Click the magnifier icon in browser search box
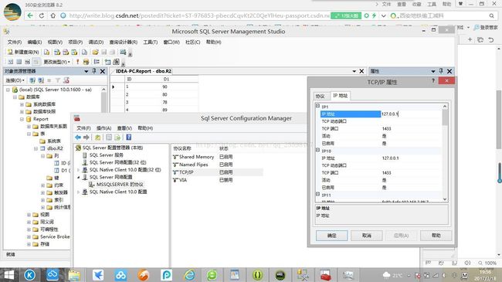Image resolution: width=502 pixels, height=282 pixels. click(491, 15)
